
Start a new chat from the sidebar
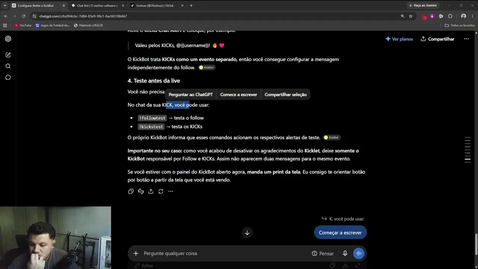pos(8,55)
